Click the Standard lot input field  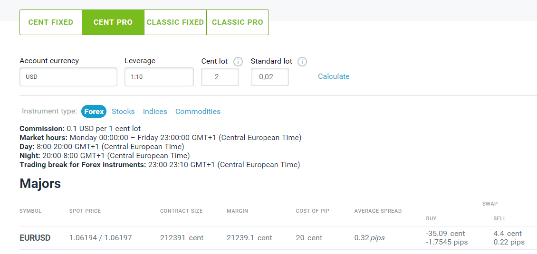[x=269, y=77]
